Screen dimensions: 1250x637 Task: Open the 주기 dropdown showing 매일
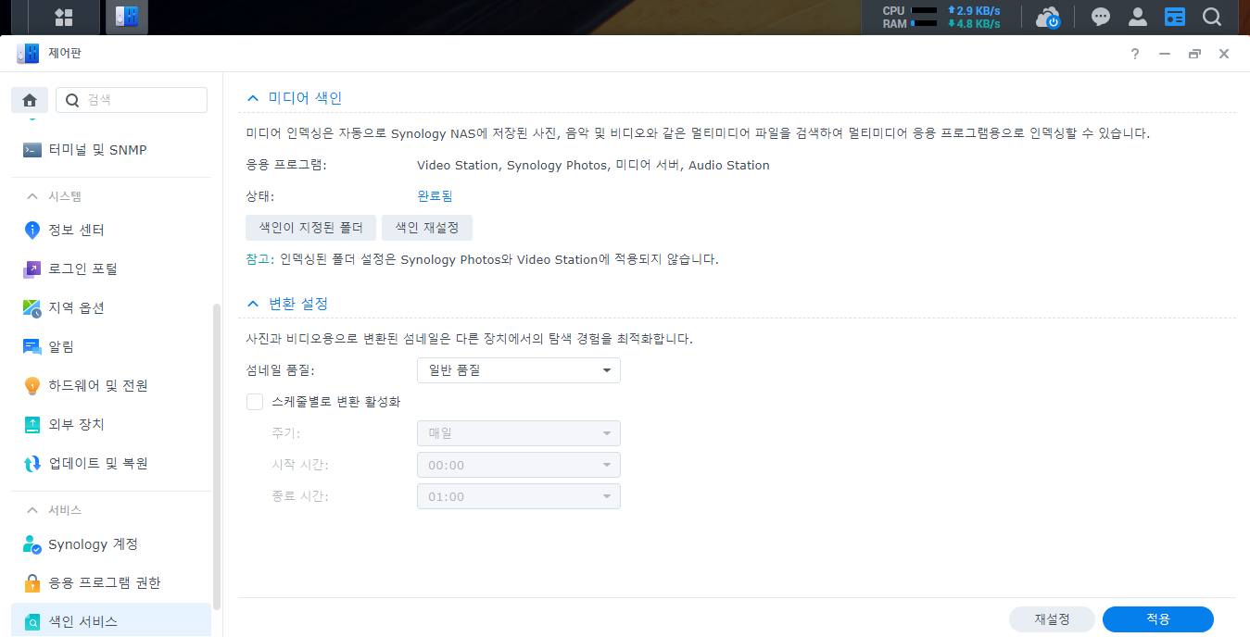tap(518, 433)
